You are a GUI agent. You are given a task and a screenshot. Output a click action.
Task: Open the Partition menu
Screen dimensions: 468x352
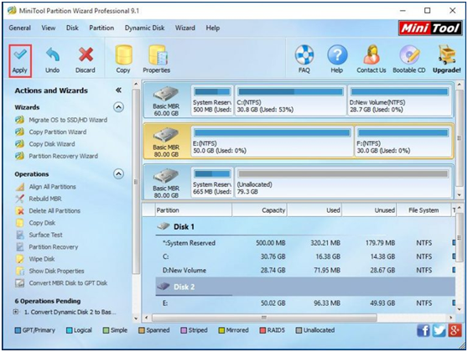(x=101, y=28)
